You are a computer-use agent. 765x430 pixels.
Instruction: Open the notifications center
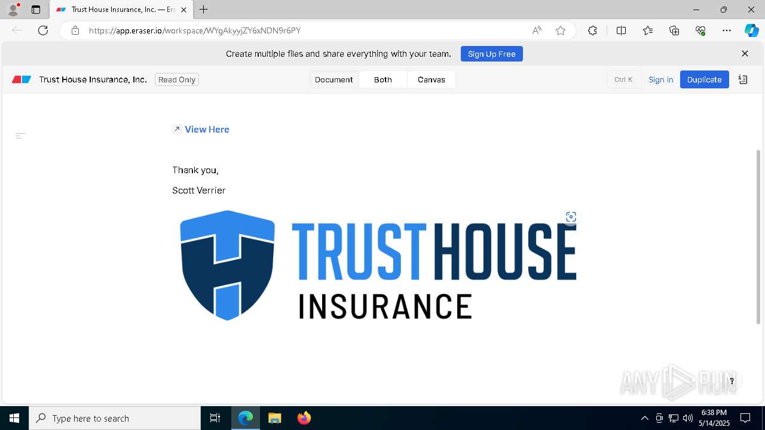745,418
